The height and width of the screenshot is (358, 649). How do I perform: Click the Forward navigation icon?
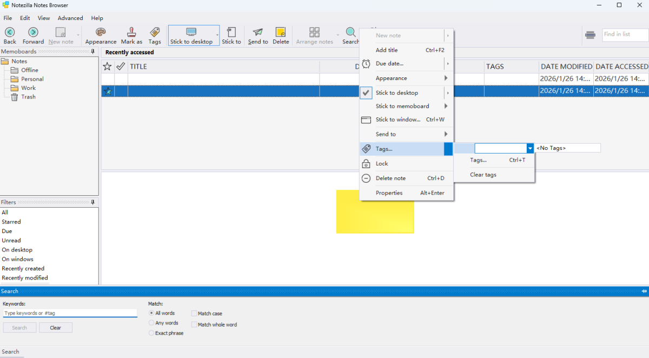coord(33,32)
